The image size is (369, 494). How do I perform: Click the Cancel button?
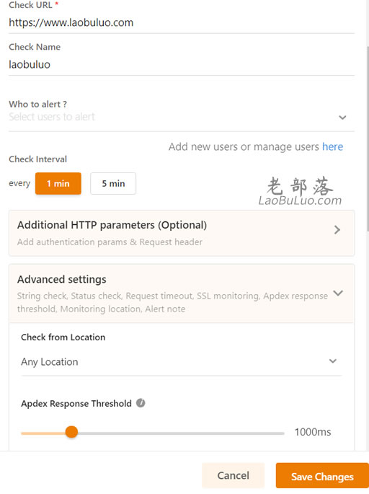[x=233, y=475]
